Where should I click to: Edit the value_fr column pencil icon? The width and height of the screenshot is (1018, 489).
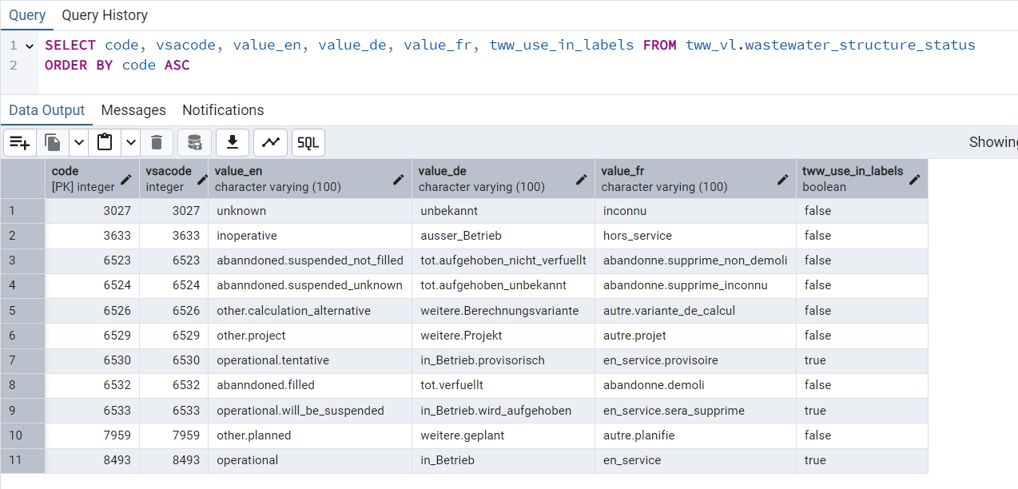783,179
